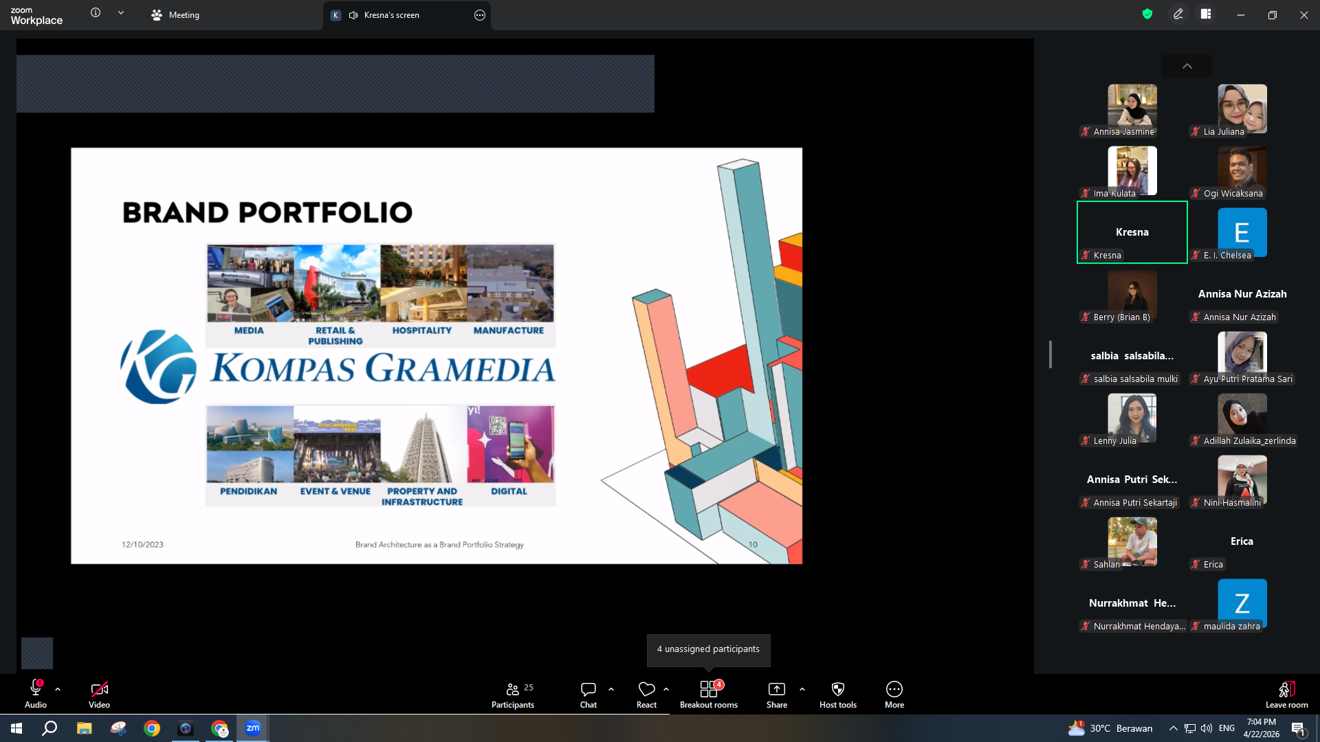The width and height of the screenshot is (1320, 742).
Task: Open the network tray icon
Action: pyautogui.click(x=1190, y=728)
